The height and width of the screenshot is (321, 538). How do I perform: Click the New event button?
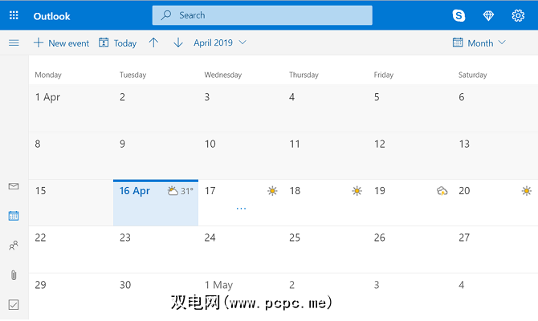61,43
